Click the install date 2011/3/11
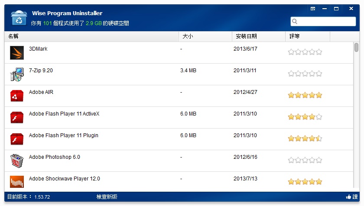This screenshot has height=206, width=364. tap(245, 71)
